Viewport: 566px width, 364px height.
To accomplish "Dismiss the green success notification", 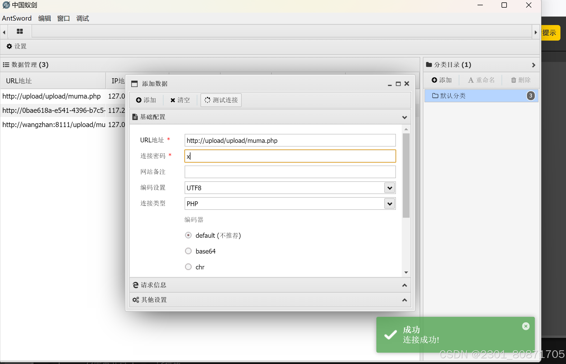I will (526, 326).
